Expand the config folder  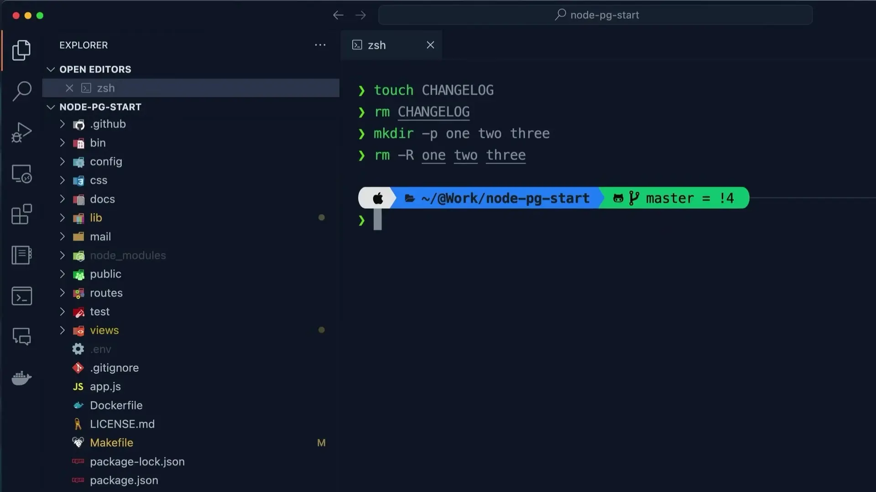(x=63, y=161)
